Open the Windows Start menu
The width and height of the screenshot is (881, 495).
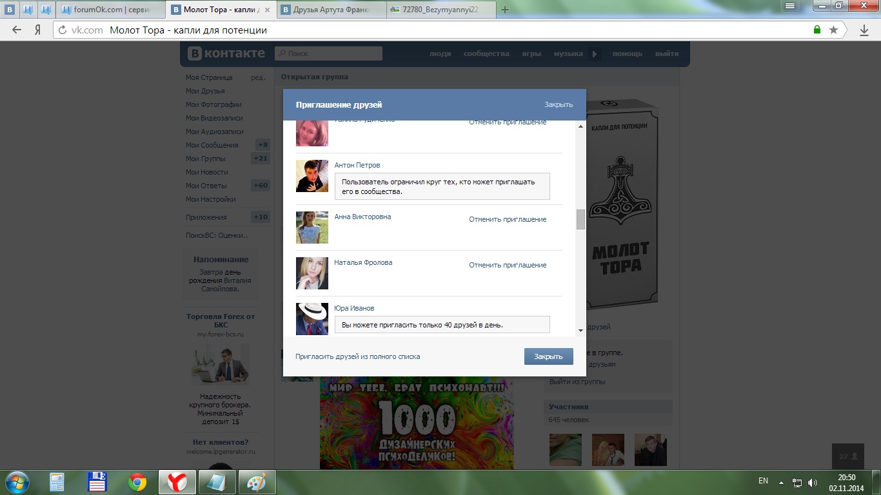click(17, 481)
